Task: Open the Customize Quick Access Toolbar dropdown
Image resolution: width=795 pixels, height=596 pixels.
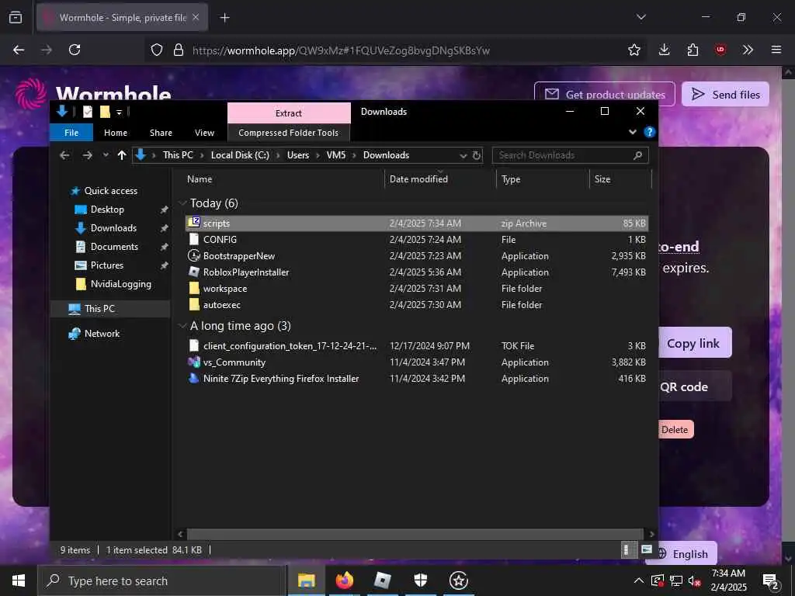Action: 119,112
